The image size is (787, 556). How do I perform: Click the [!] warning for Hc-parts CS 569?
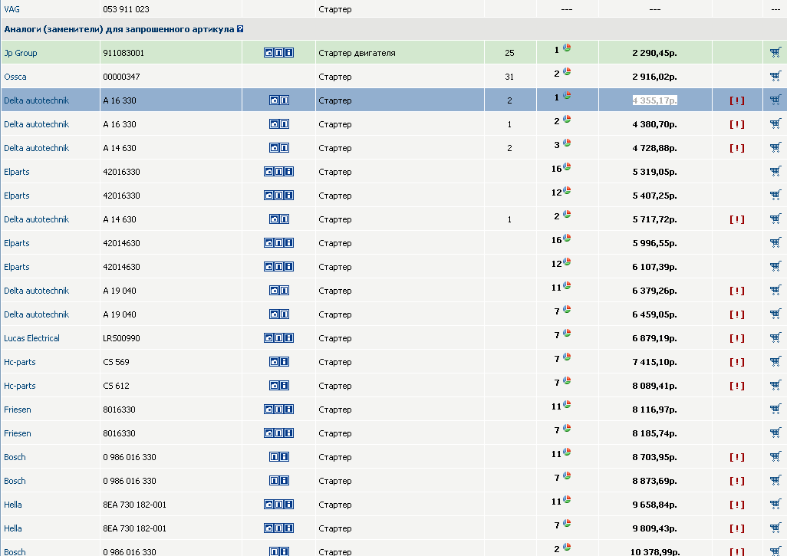(736, 362)
